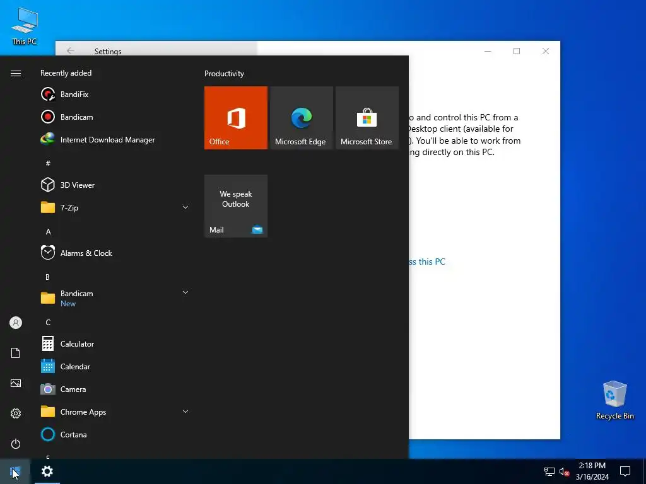
Task: Maximize the Settings window
Action: (x=517, y=51)
